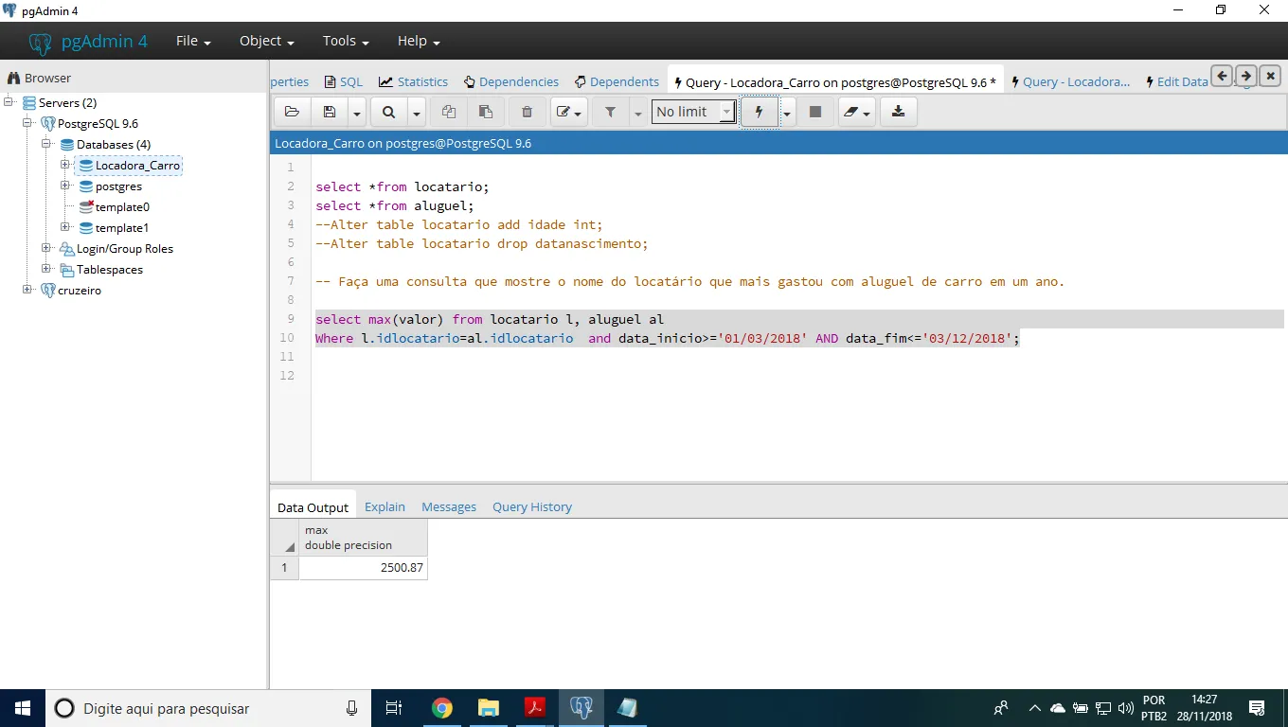
Task: Click the Download as CSV icon
Action: (x=898, y=112)
